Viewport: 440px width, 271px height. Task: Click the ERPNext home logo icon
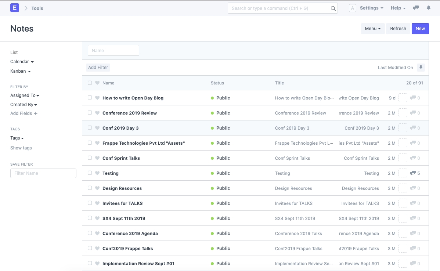pyautogui.click(x=15, y=8)
